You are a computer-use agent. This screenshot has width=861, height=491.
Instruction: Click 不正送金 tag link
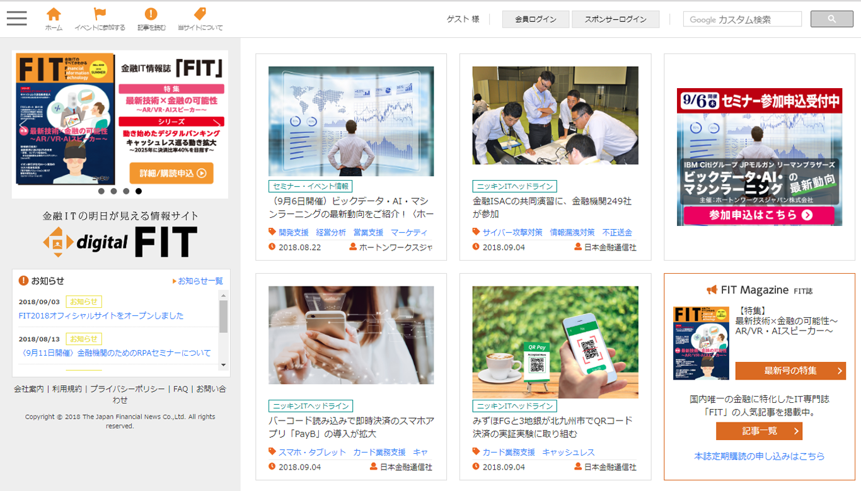pyautogui.click(x=617, y=232)
